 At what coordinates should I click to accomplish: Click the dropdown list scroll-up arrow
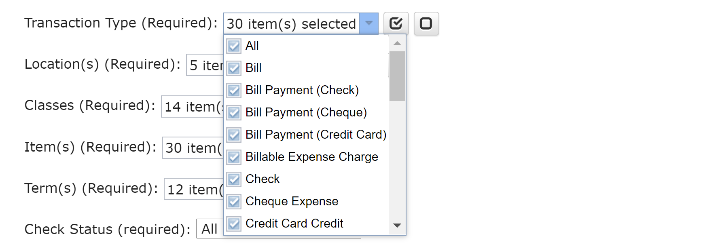[x=397, y=43]
